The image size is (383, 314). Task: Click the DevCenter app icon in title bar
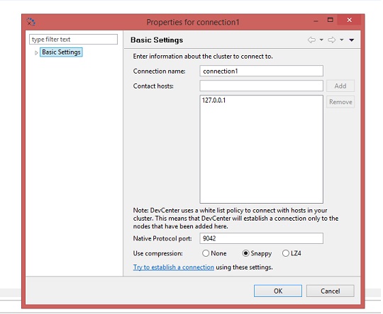30,22
